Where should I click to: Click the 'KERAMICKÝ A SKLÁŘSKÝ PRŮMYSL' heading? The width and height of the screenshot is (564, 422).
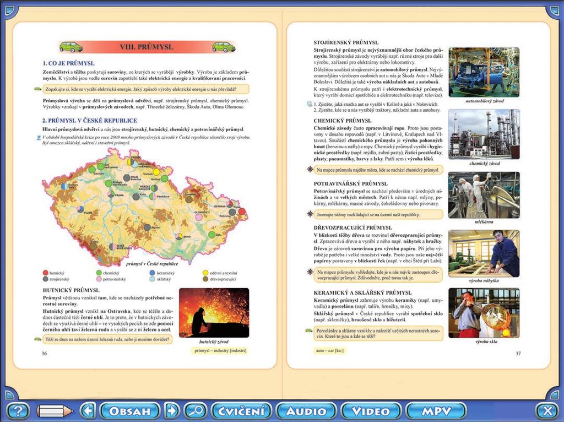[x=362, y=293]
